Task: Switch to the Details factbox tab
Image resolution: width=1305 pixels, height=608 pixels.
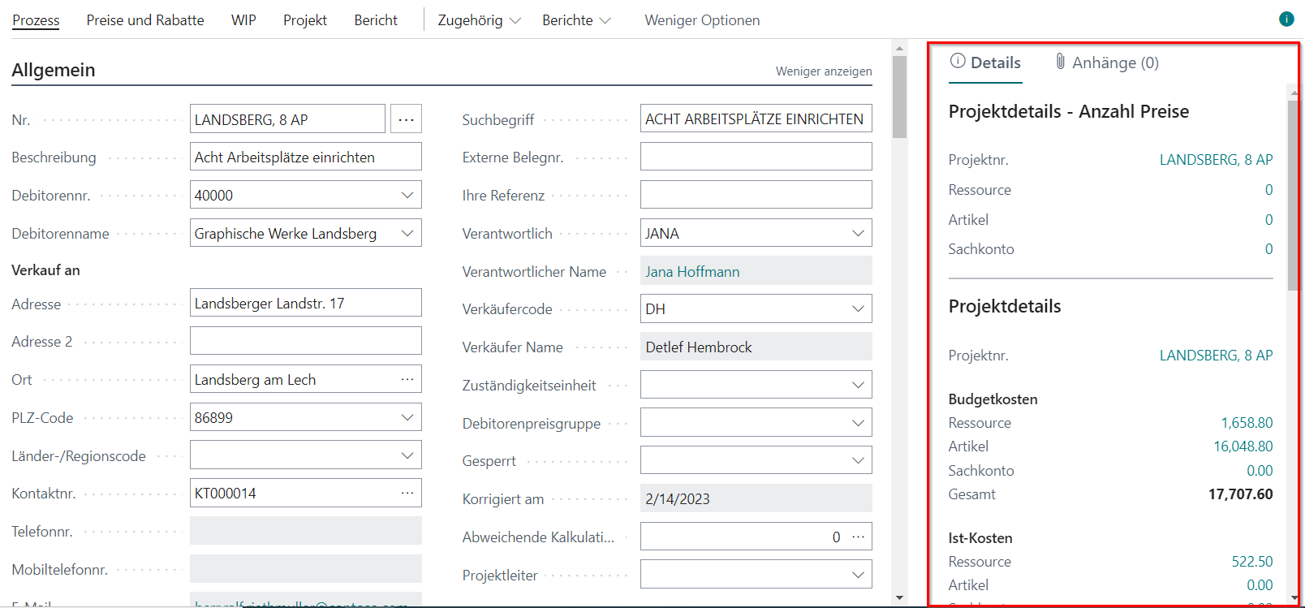Action: (985, 63)
